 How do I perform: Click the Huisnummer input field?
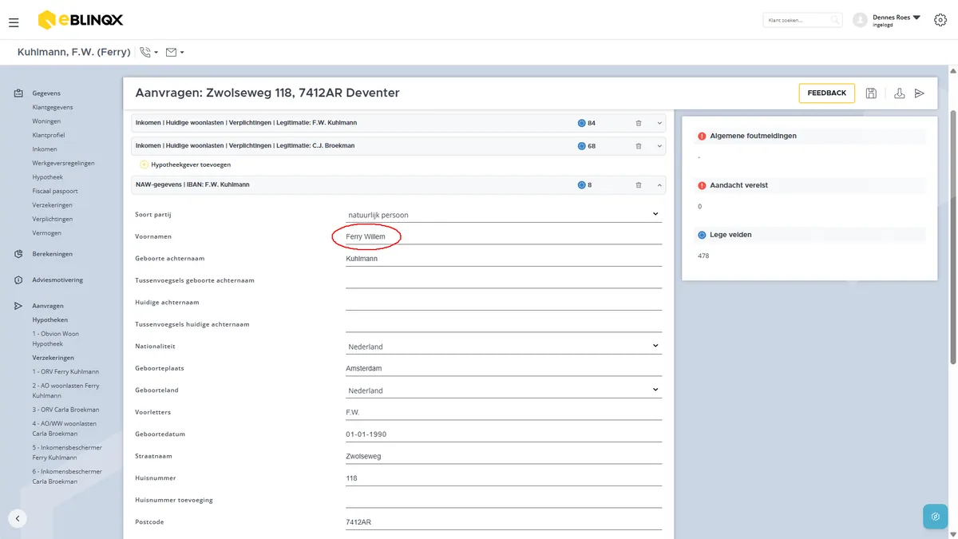coord(504,478)
